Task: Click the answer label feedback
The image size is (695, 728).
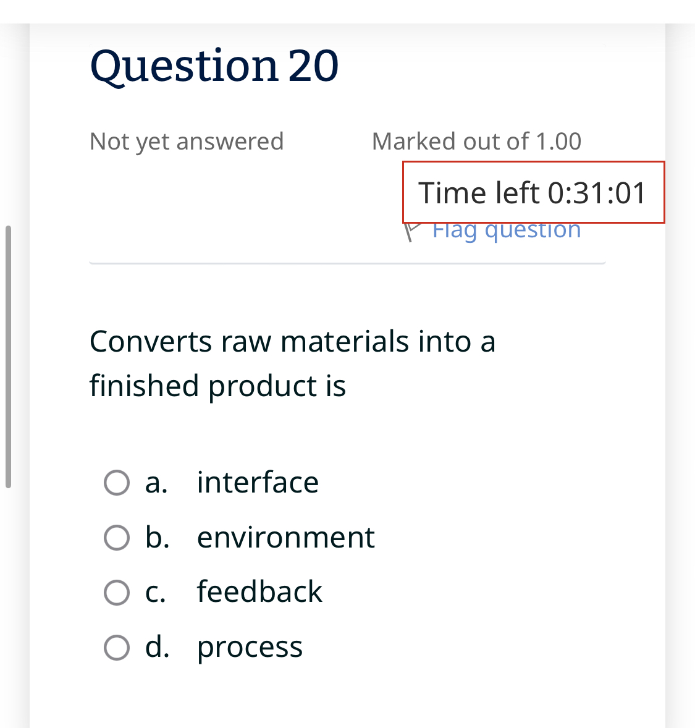Action: (259, 592)
